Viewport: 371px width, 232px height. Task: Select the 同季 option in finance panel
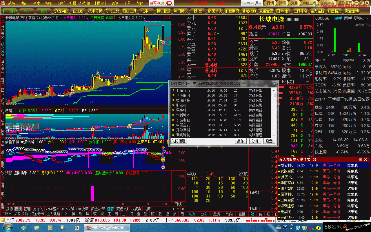coord(348,18)
